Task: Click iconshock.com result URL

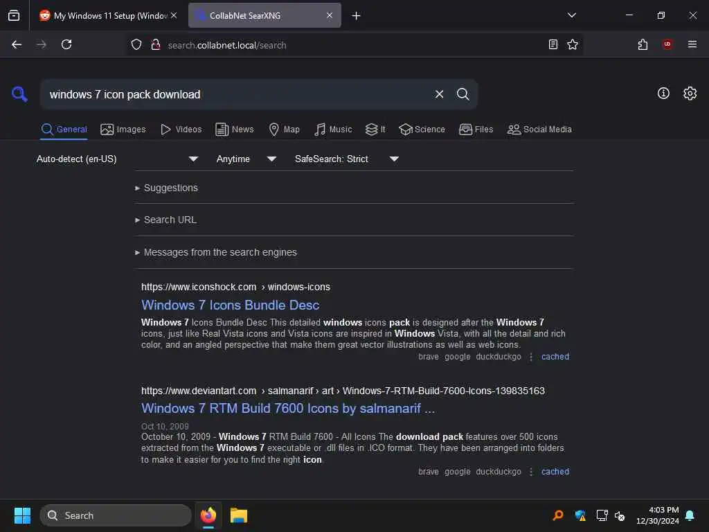Action: 235,287
